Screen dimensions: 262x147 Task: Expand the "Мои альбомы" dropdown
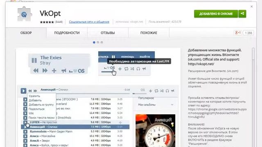point(172,105)
